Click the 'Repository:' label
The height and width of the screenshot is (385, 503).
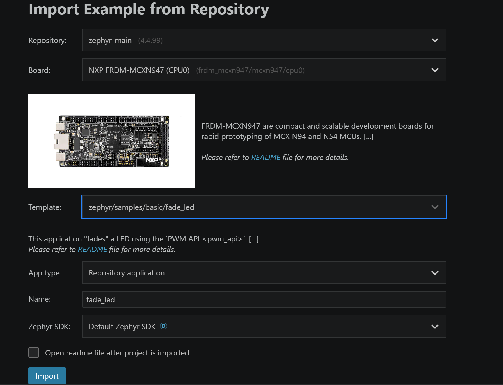[x=47, y=40]
